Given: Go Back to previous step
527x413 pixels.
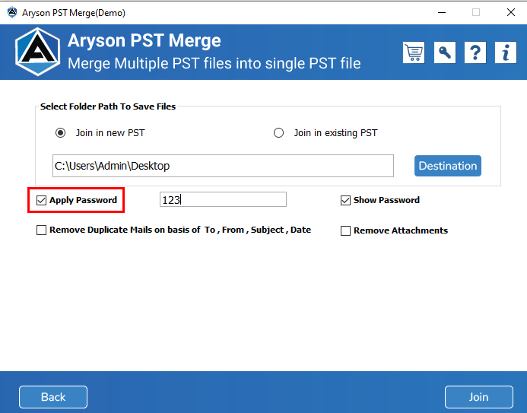Looking at the screenshot, I should coord(53,397).
